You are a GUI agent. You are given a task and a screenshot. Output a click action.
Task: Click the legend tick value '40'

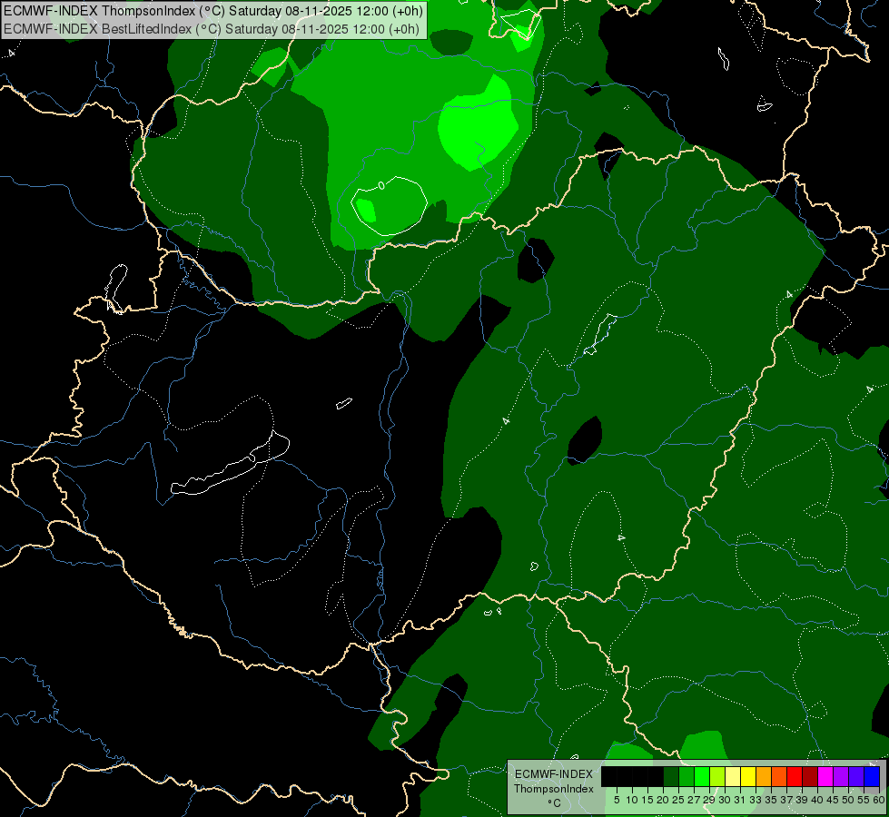817,800
